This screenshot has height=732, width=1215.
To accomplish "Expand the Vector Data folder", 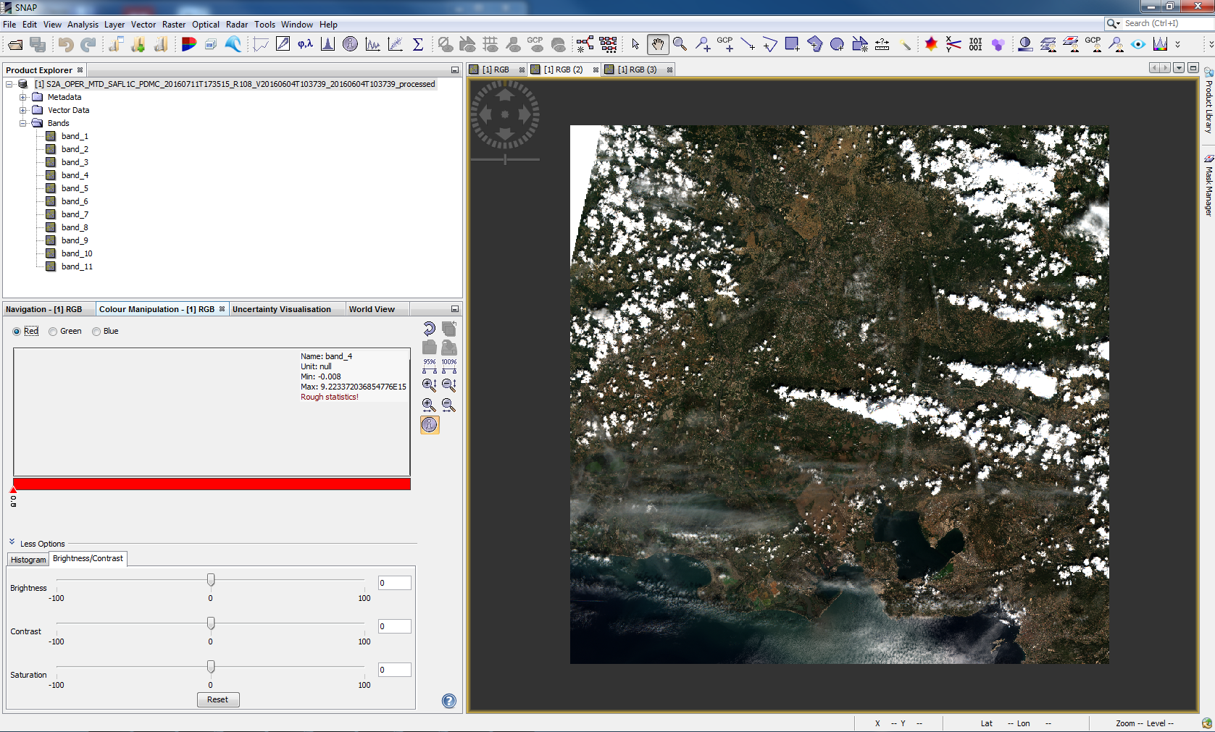I will 23,110.
